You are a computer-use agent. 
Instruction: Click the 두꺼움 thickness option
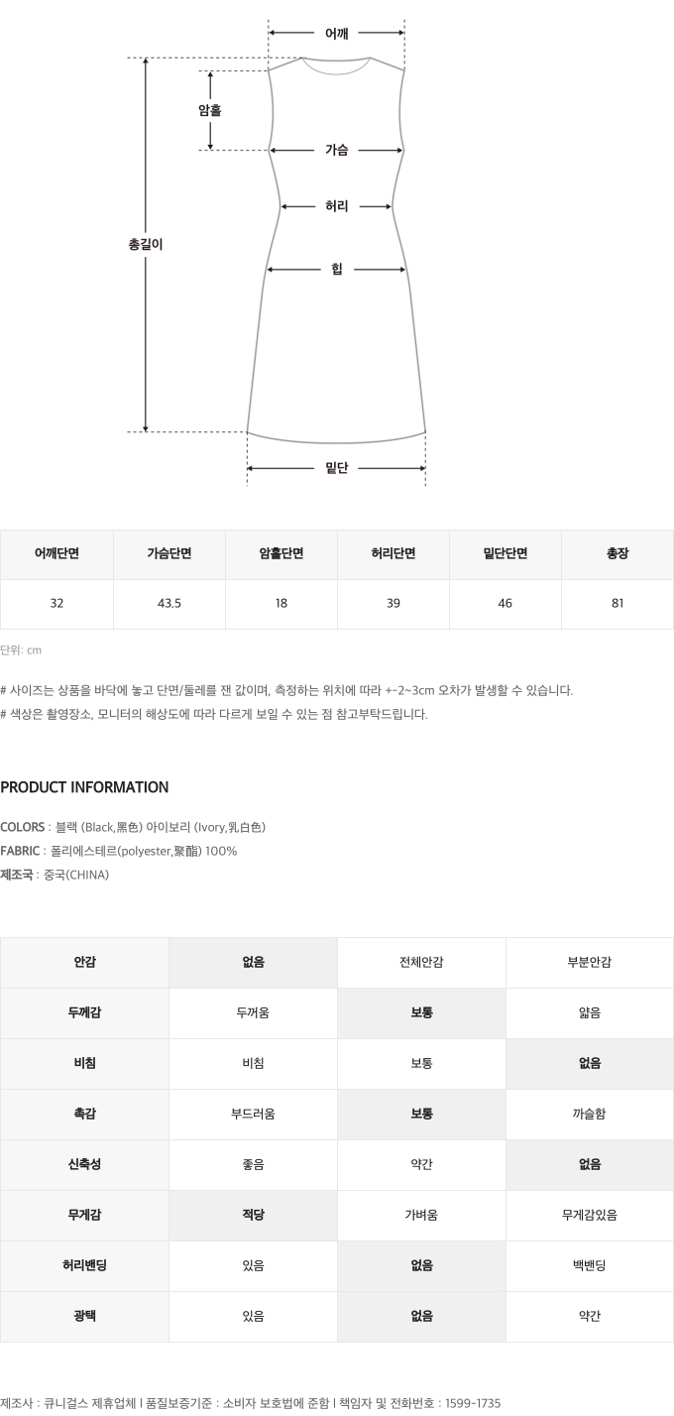point(253,1013)
